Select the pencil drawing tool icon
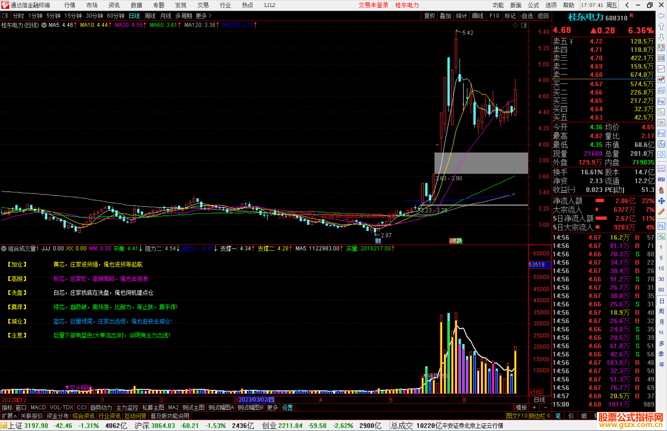The image size is (667, 431). 661,212
